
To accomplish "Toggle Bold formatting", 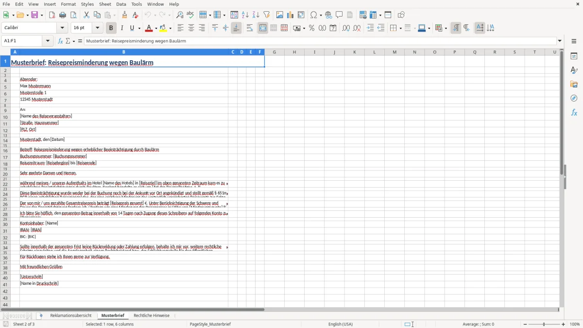I will [x=111, y=28].
